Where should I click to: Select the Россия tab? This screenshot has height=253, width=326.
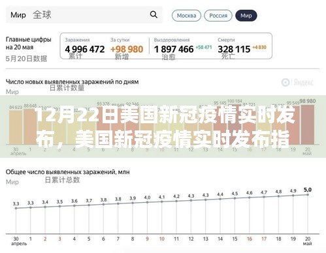[218, 16]
